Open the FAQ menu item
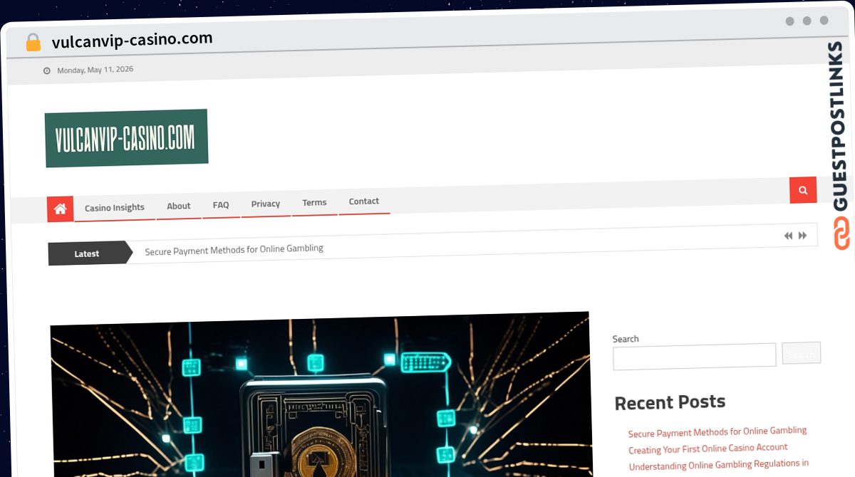Viewport: 855px width, 477px height. 221,204
